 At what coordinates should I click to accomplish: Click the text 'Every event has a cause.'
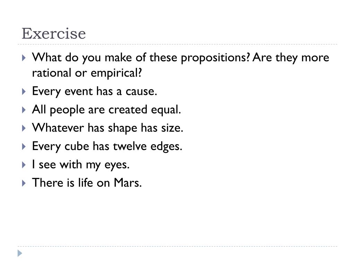(94, 91)
